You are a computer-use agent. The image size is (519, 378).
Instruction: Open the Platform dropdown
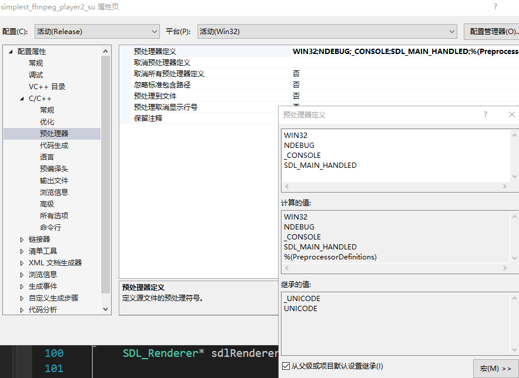pos(327,31)
